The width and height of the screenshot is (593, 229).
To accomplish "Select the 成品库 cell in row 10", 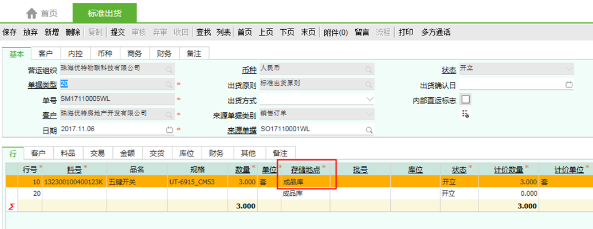I will click(304, 181).
